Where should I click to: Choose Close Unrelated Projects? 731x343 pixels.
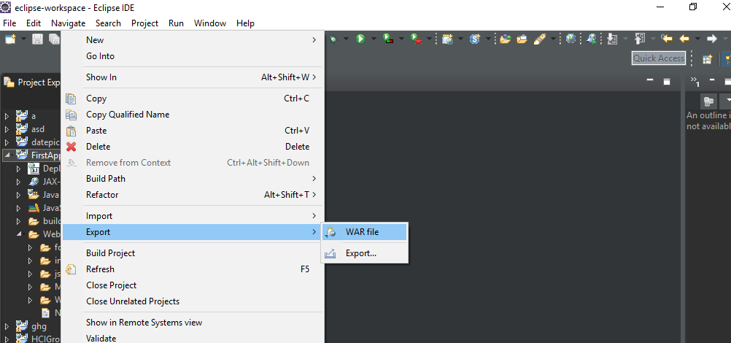pos(193,301)
